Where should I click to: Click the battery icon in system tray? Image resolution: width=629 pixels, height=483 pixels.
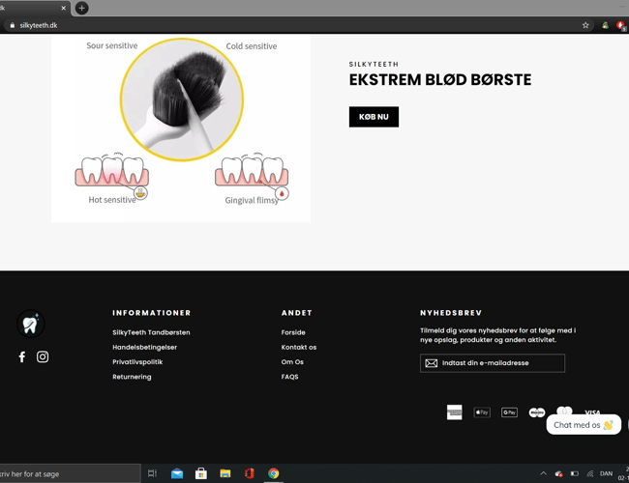click(x=575, y=473)
